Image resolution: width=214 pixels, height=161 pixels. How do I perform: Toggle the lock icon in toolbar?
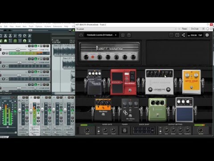(29, 41)
